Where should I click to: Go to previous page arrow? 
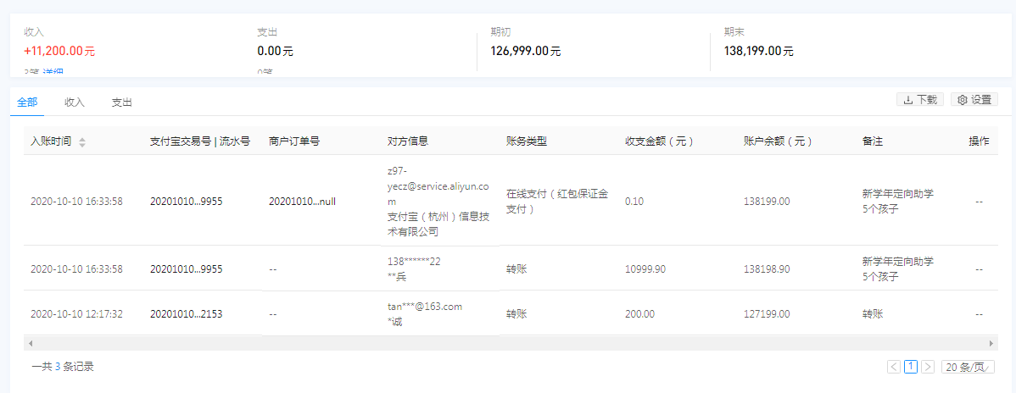click(894, 367)
